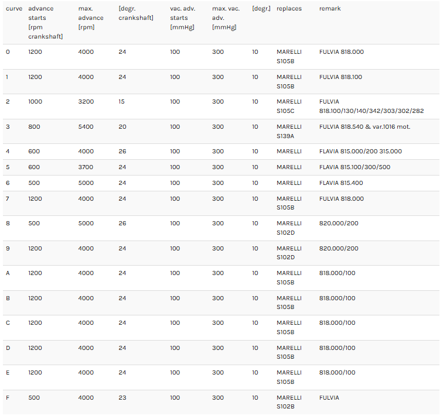Image resolution: width=440 pixels, height=419 pixels.
Task: Select the value 23 in curve F row
Action: click(122, 398)
